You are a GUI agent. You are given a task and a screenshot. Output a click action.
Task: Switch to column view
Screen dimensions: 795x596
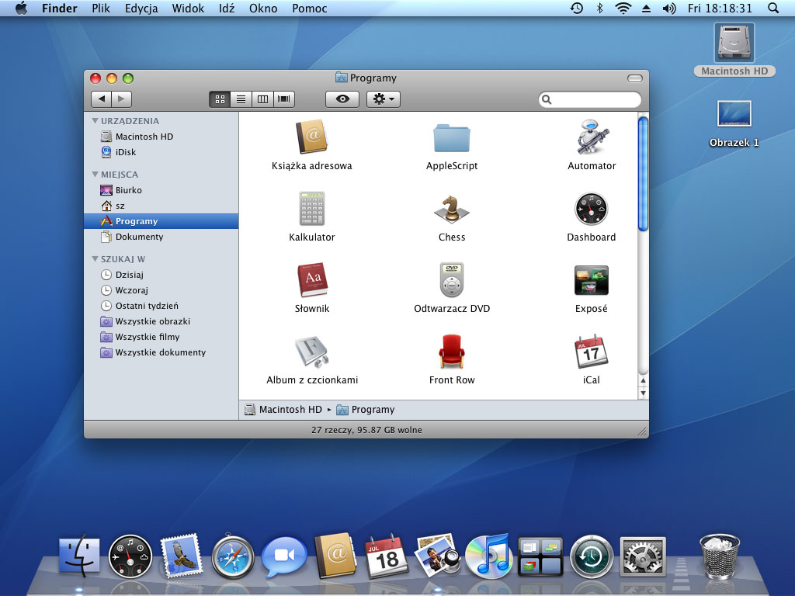[262, 99]
